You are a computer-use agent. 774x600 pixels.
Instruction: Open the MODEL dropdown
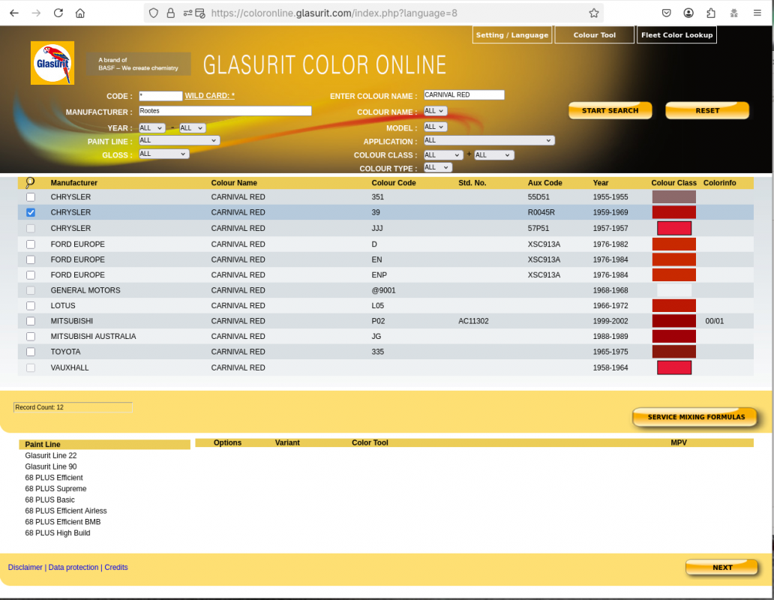point(435,127)
